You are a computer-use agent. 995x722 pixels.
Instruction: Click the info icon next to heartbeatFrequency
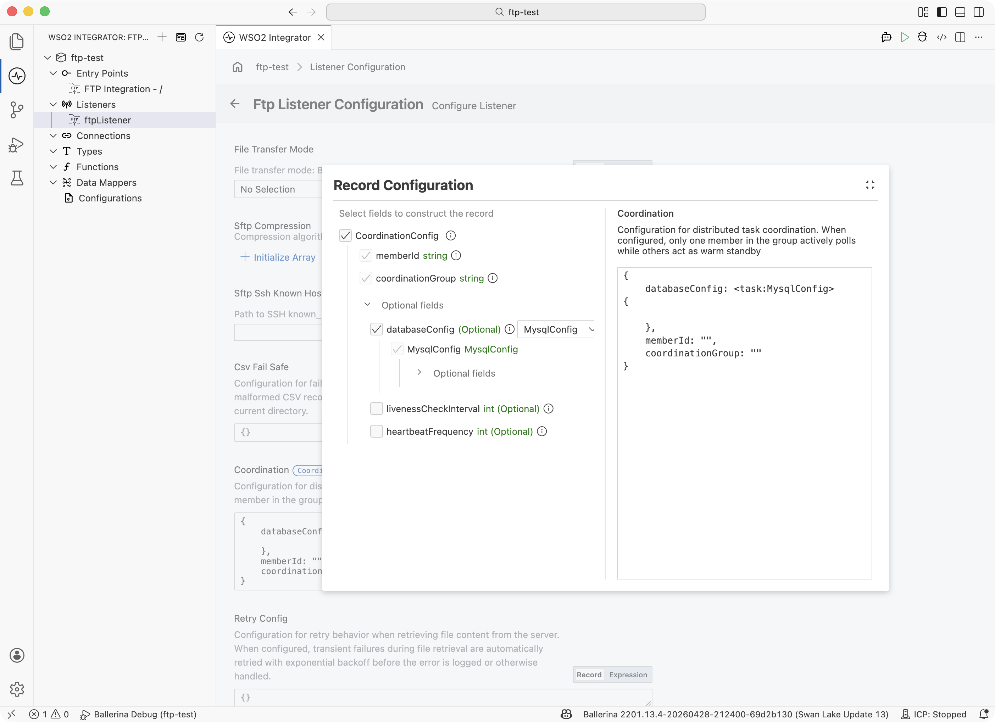click(542, 431)
